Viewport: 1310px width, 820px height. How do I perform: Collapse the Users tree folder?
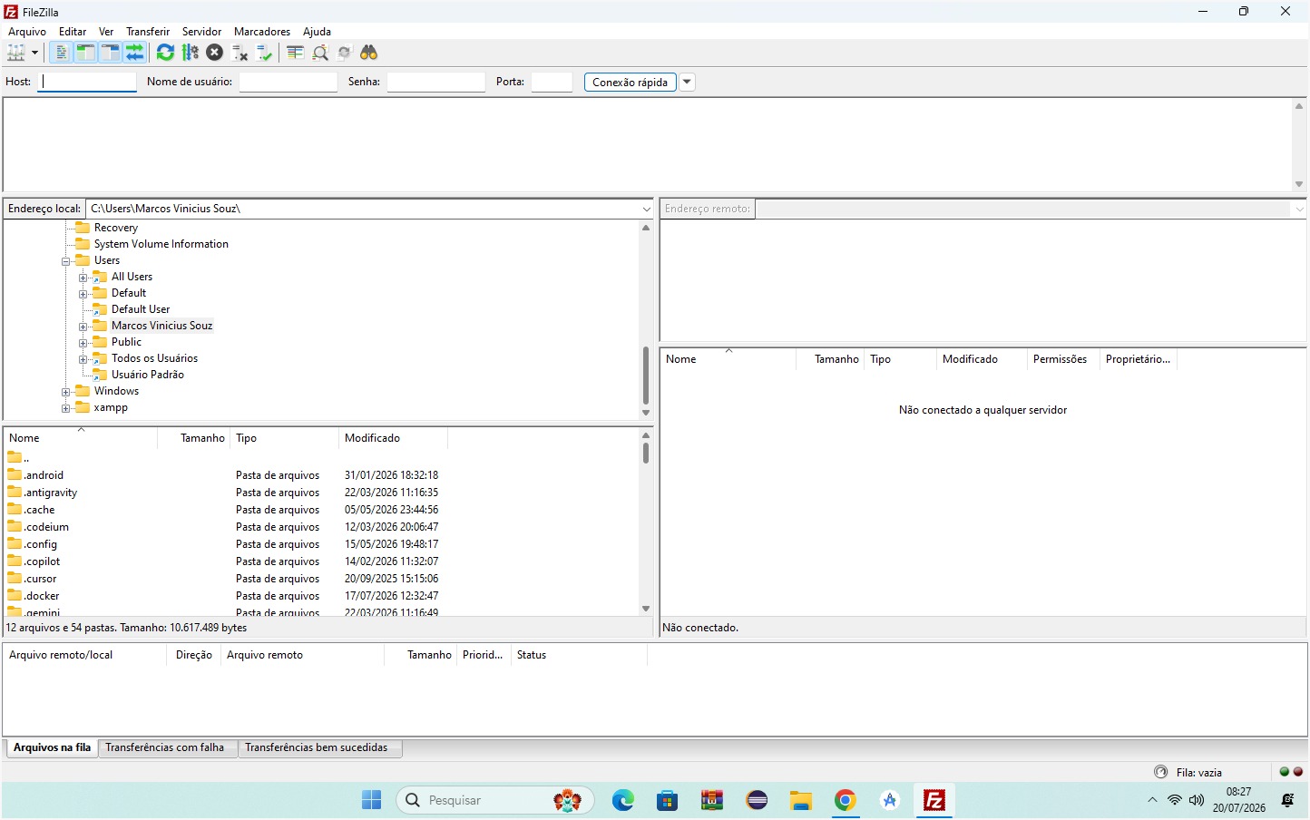pyautogui.click(x=66, y=261)
